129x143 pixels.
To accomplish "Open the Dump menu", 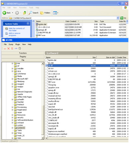I will (x=11, y=44).
